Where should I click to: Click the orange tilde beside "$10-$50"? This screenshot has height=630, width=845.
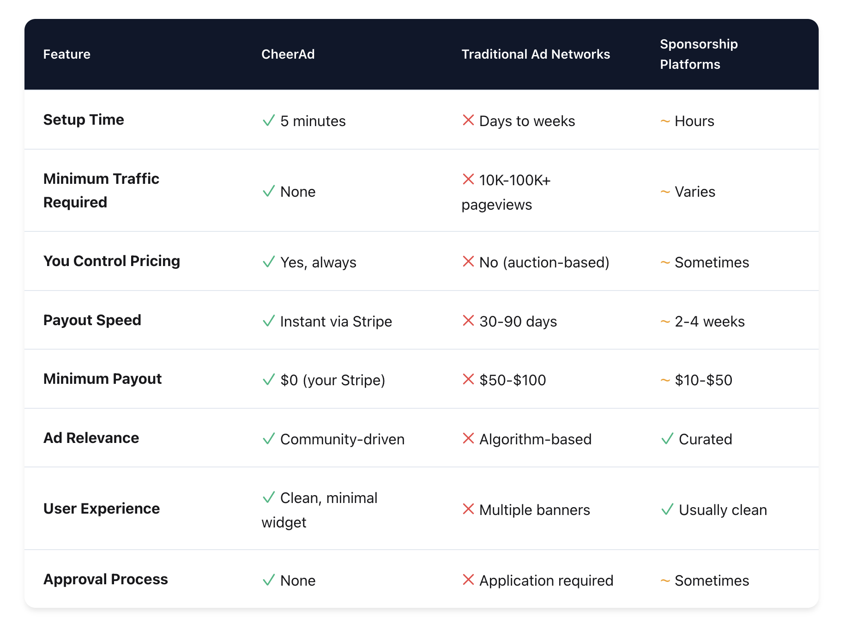pyautogui.click(x=665, y=381)
